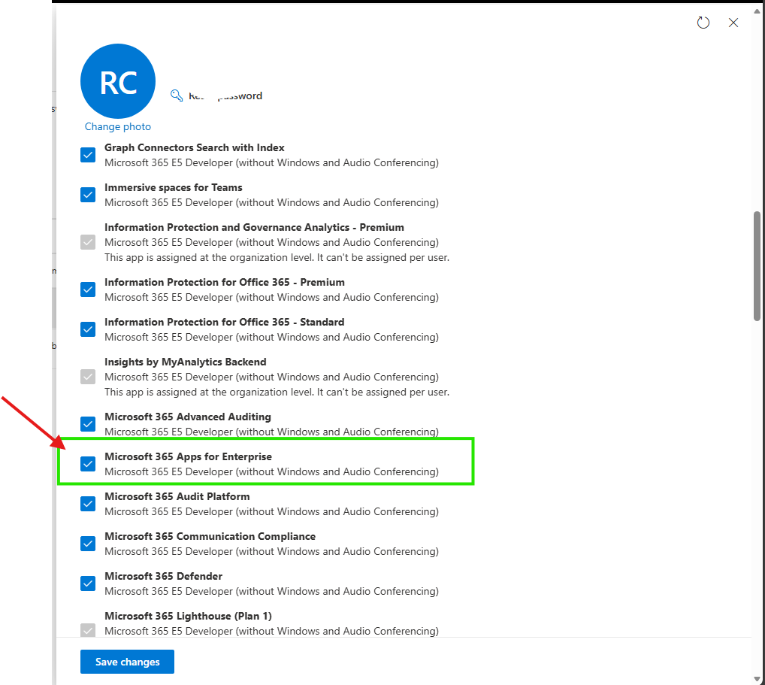Uncheck Graph Connectors Search with Index
The height and width of the screenshot is (685, 765).
88,155
